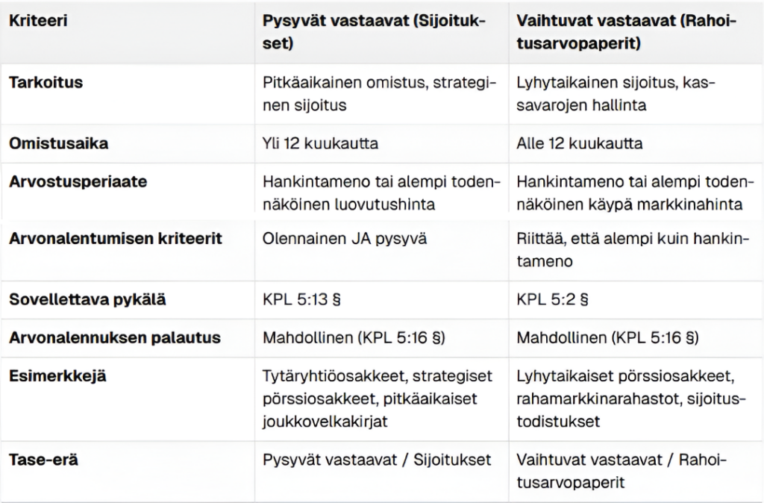Click the "Kriteeri" column header
This screenshot has width=764, height=503.
(38, 21)
